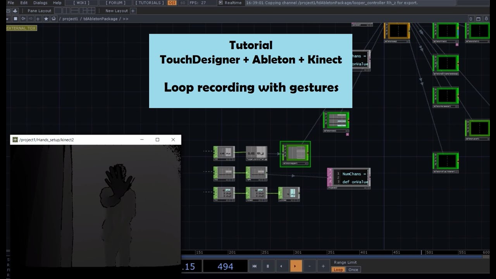
Task: Click the plus icon in path bar
Action: pos(38,19)
